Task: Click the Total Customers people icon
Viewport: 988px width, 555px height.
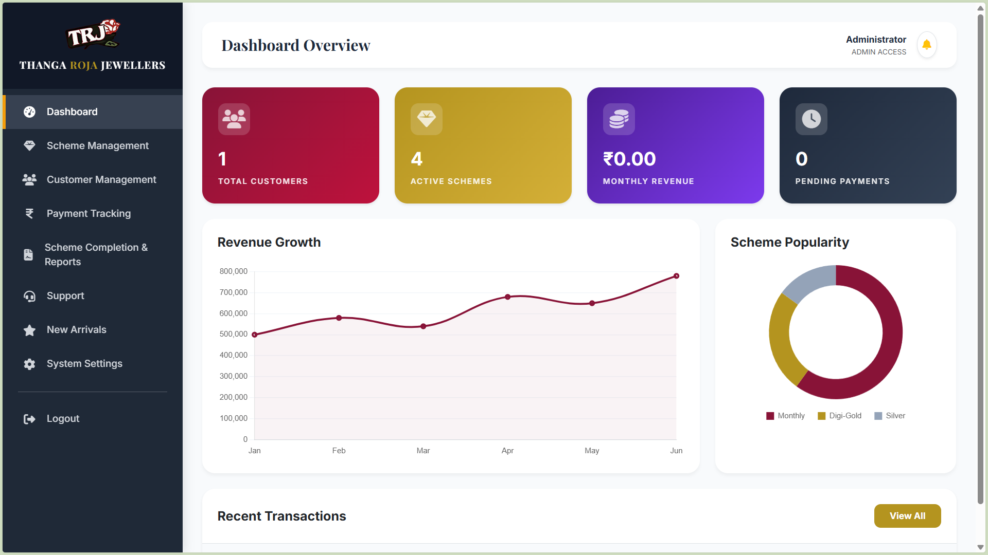Action: tap(234, 119)
